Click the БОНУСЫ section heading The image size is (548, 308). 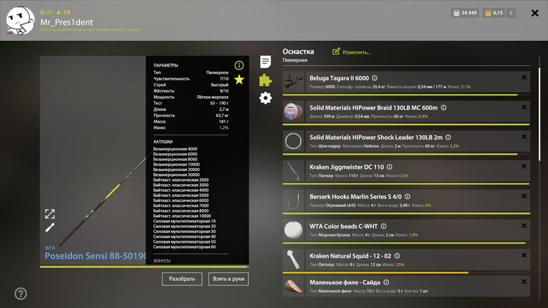162,261
